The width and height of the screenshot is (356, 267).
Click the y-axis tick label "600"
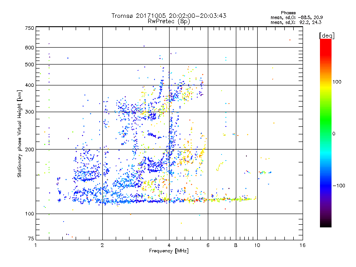coord(29,48)
